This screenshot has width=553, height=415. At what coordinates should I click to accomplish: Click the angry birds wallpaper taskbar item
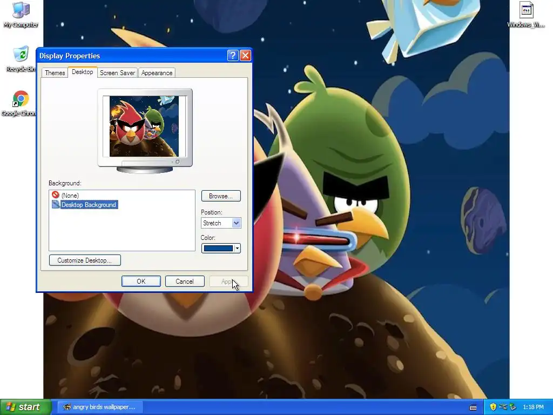click(100, 407)
